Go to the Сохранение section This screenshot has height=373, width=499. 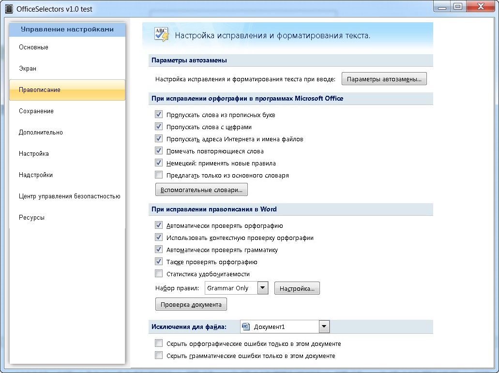click(x=67, y=111)
